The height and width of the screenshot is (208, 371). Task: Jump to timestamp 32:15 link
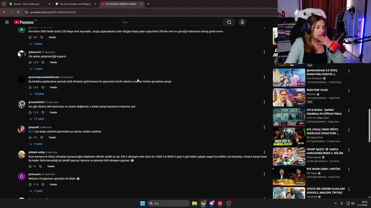coord(32,132)
